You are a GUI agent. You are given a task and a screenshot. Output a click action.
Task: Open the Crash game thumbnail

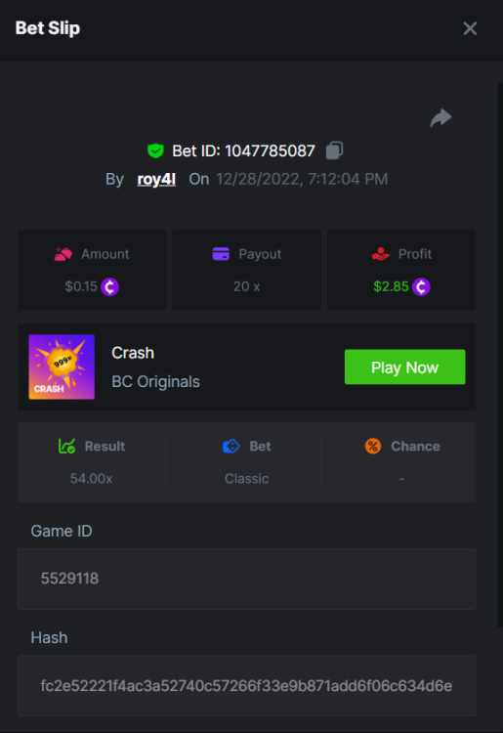(62, 366)
